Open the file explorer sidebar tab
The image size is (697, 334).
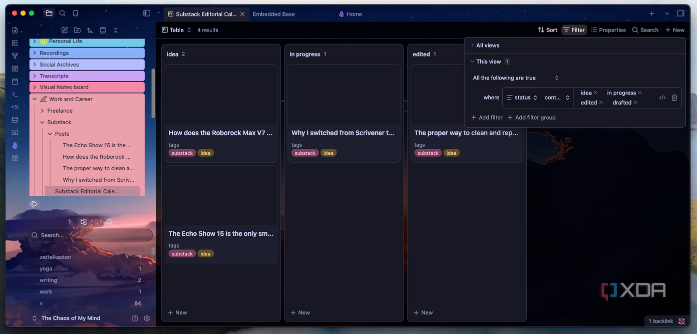(x=49, y=14)
